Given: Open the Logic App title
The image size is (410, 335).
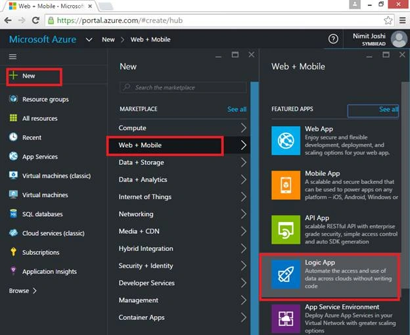Looking at the screenshot, I should tap(320, 262).
